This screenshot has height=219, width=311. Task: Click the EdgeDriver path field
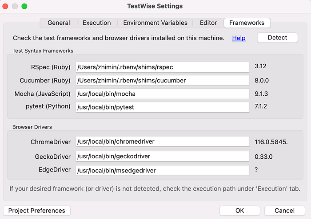[163, 170]
